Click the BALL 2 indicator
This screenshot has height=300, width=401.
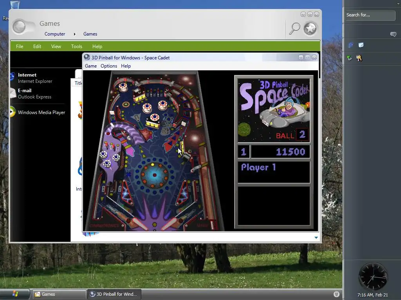(292, 135)
